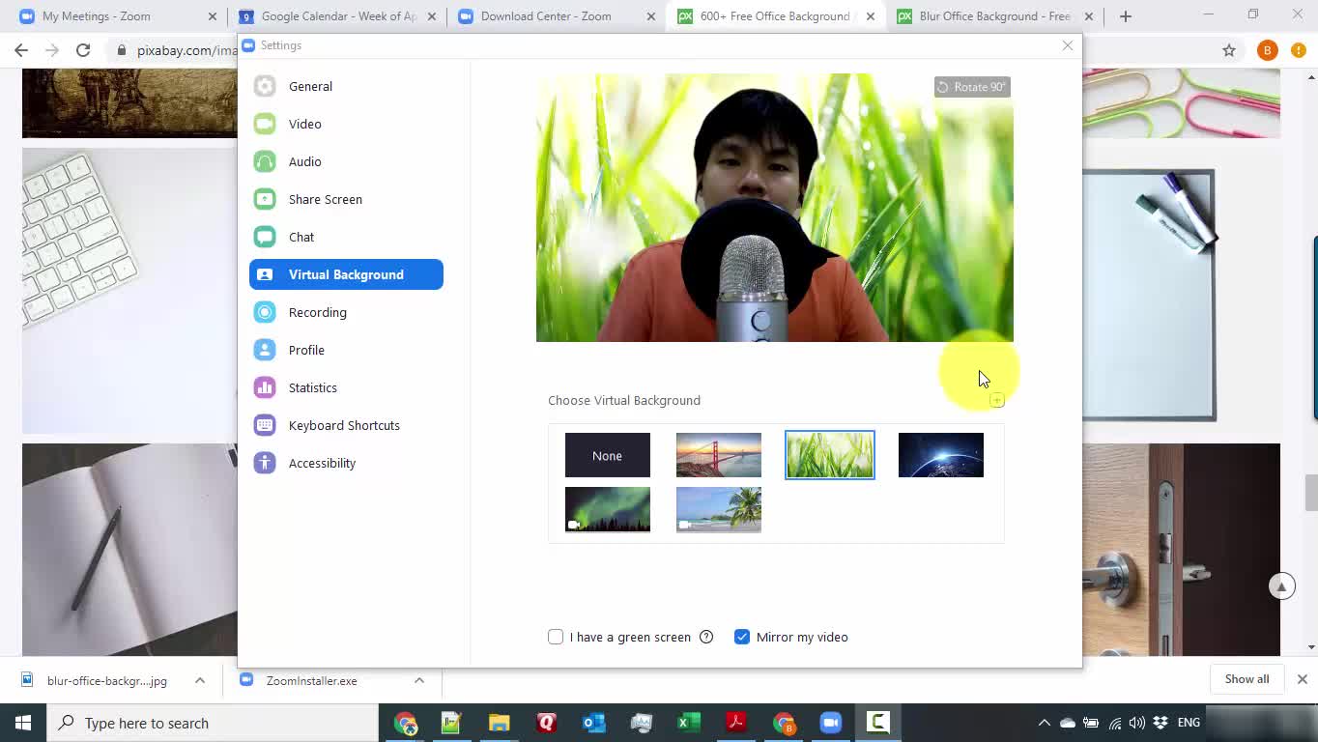Expand the blur-office-background download options arrow
This screenshot has width=1318, height=742.
[200, 680]
